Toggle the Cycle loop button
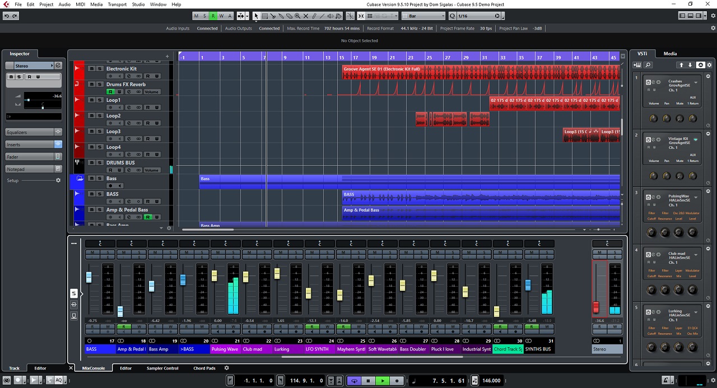 [354, 381]
